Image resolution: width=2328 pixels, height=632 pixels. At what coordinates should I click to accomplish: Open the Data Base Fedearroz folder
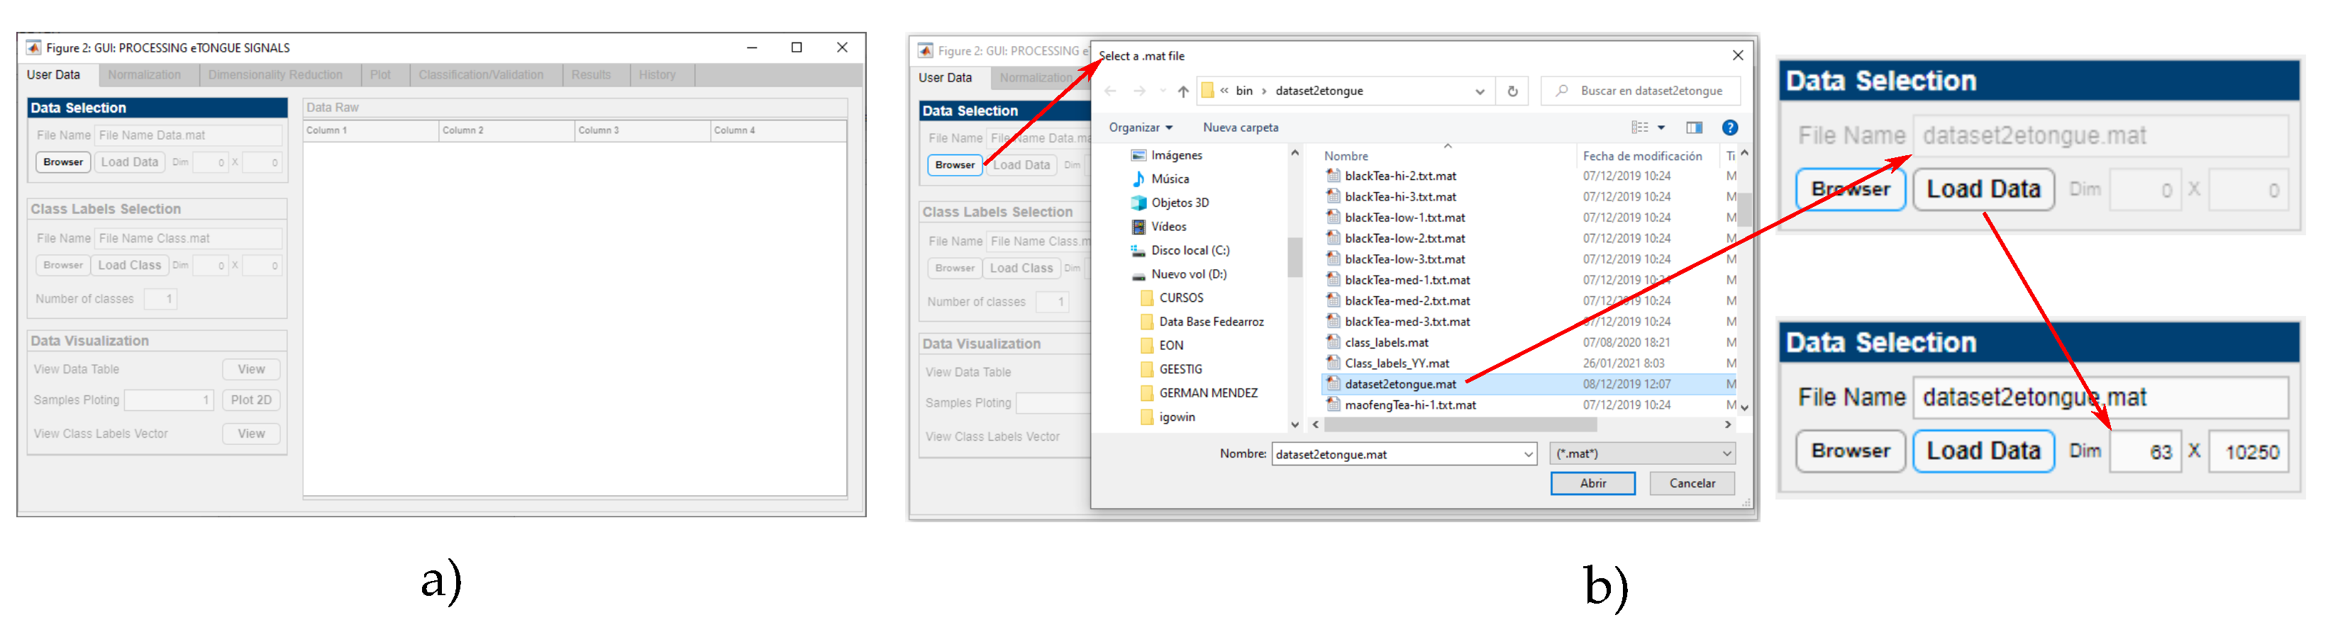tap(1211, 322)
